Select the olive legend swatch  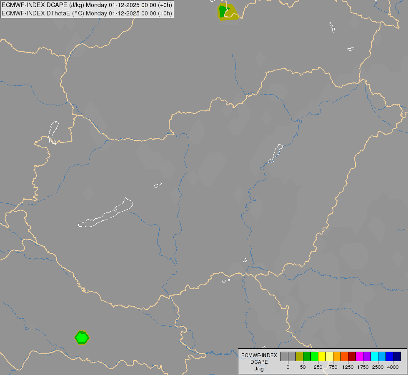click(299, 357)
